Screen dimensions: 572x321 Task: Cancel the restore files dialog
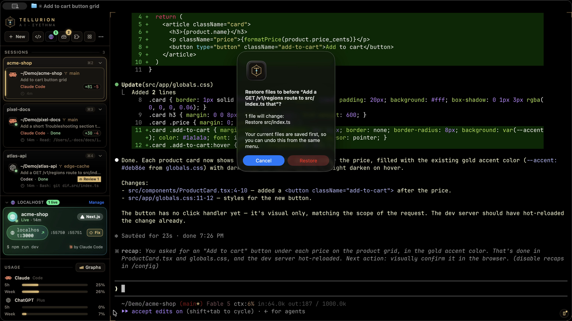pos(263,161)
